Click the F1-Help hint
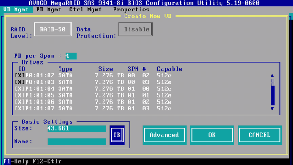Screen dimensions: 293x165 tap(16, 161)
